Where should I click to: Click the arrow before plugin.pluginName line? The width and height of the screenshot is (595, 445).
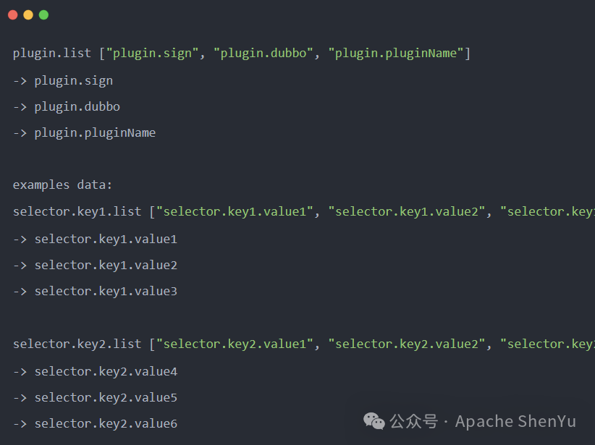point(20,133)
